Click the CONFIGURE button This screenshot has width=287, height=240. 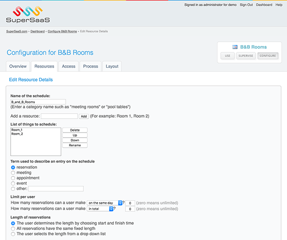(268, 56)
